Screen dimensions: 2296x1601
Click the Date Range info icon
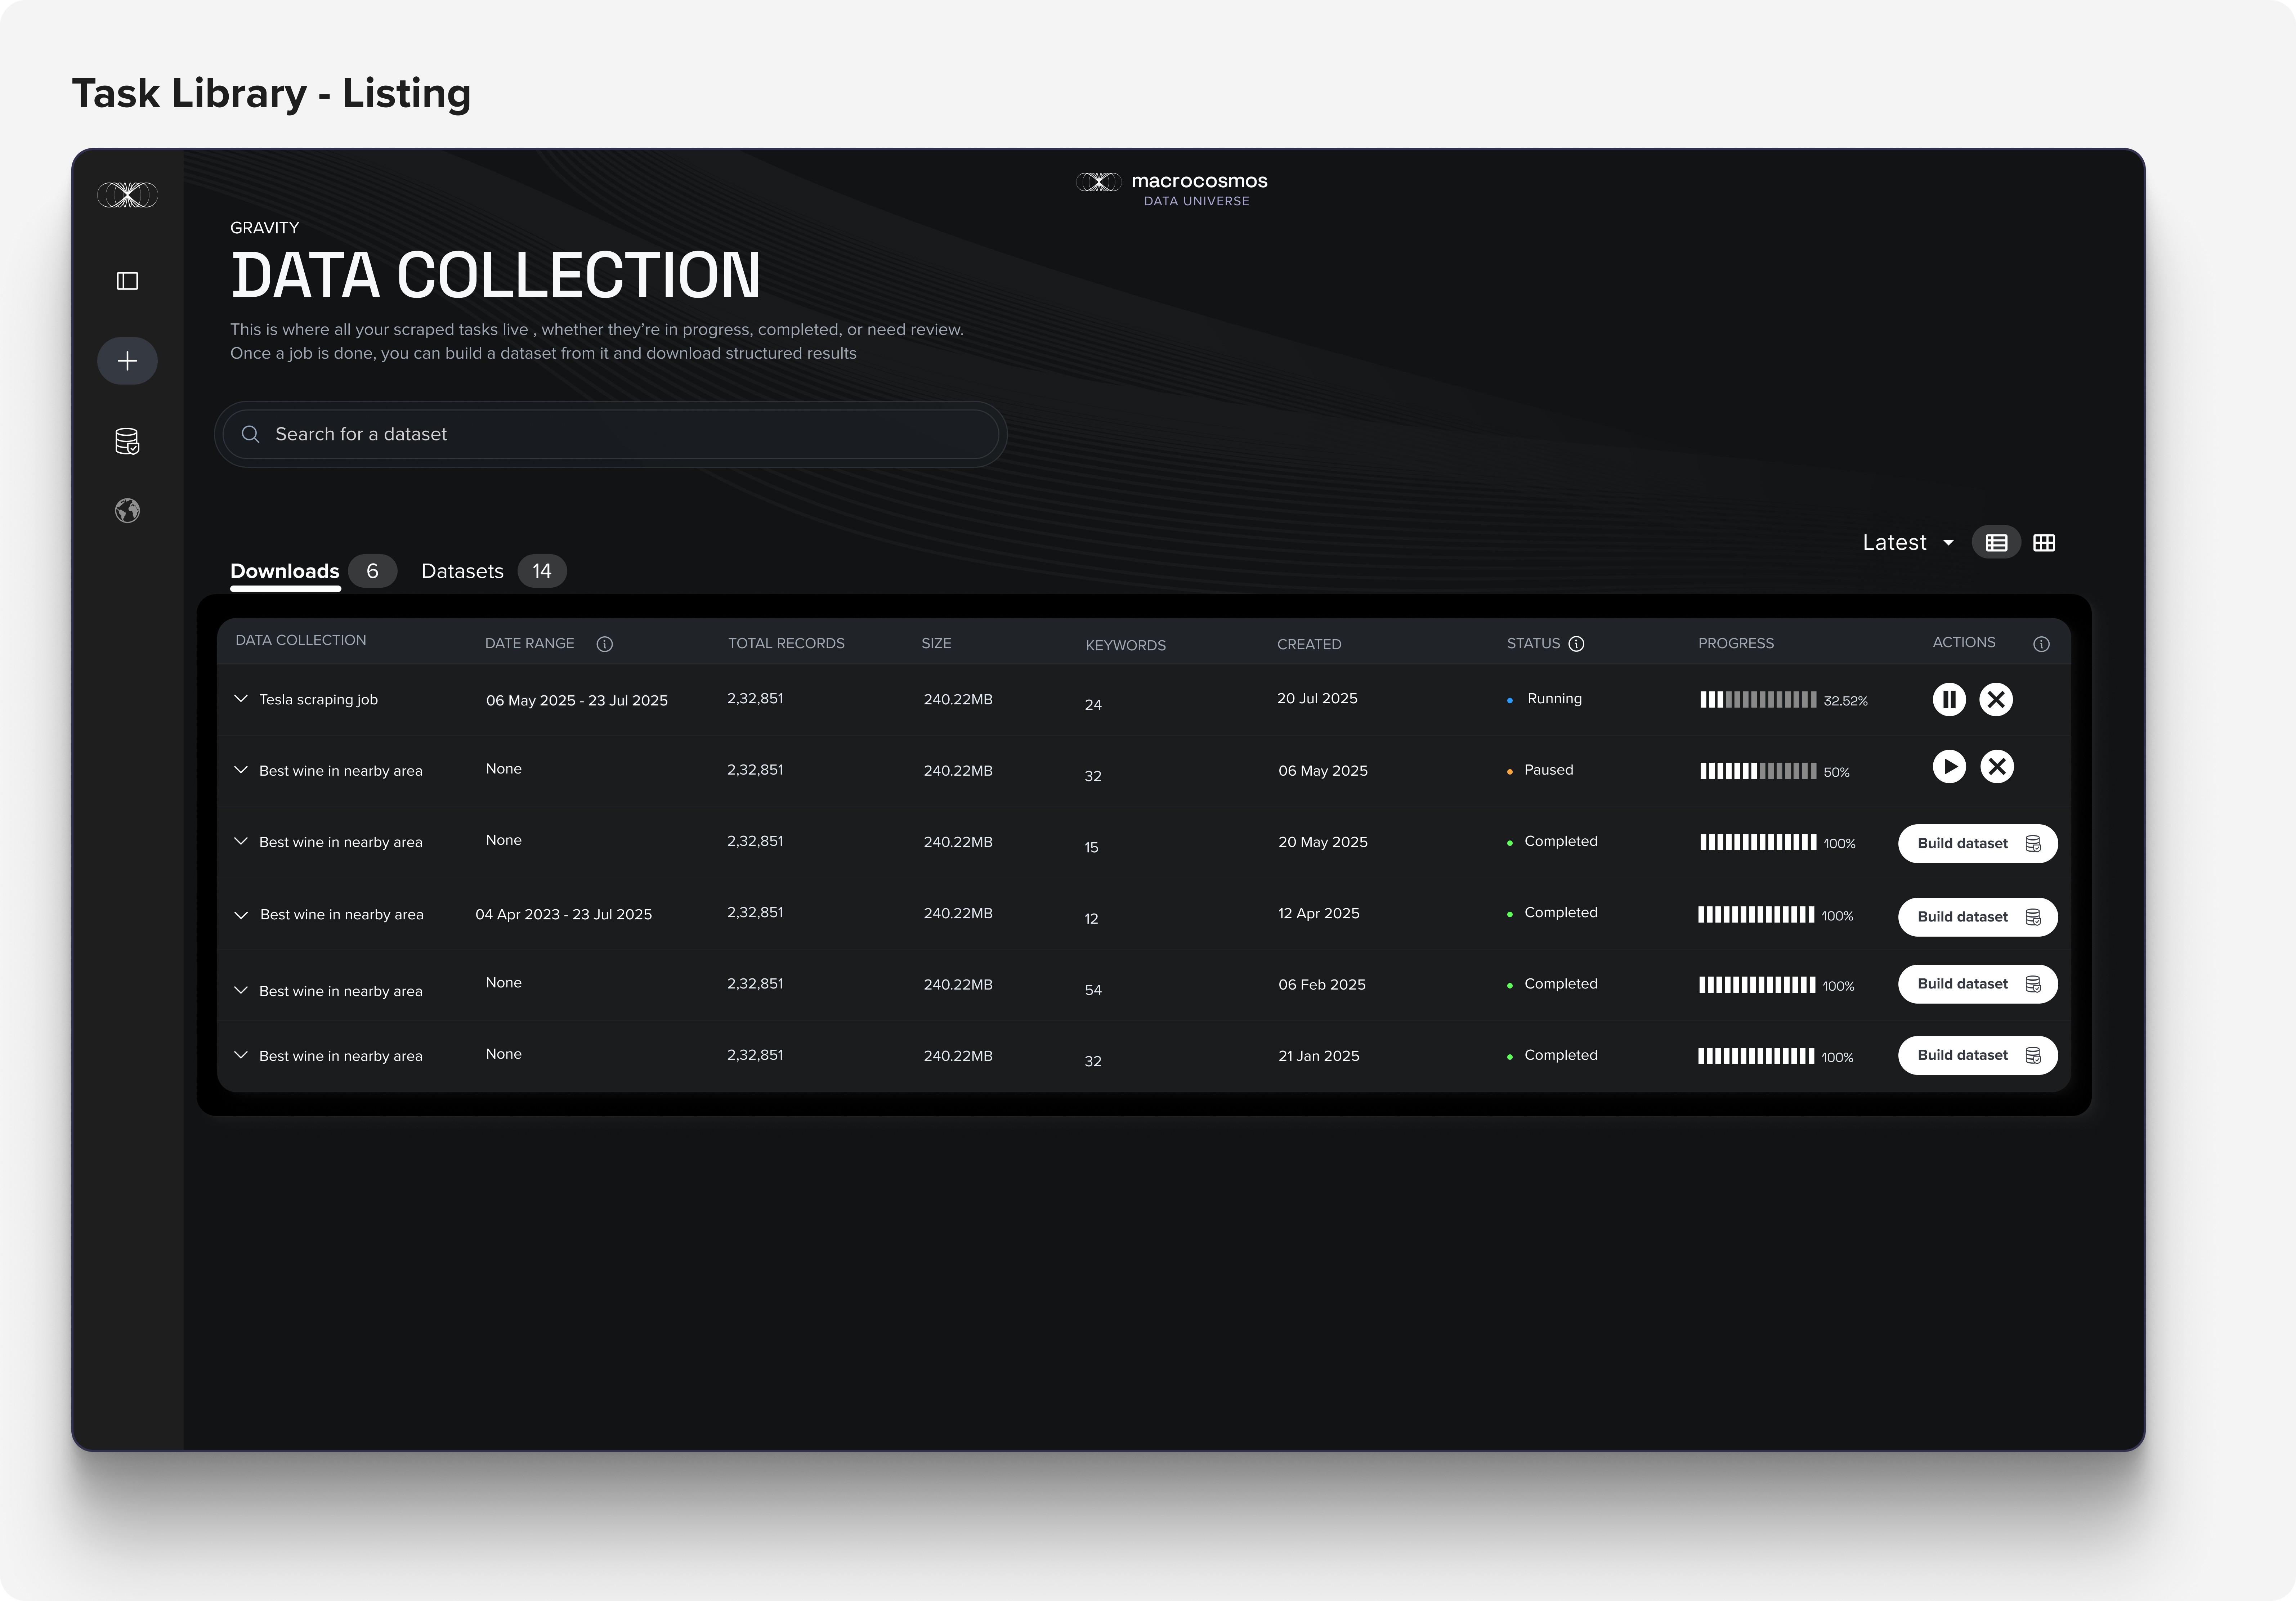(604, 644)
